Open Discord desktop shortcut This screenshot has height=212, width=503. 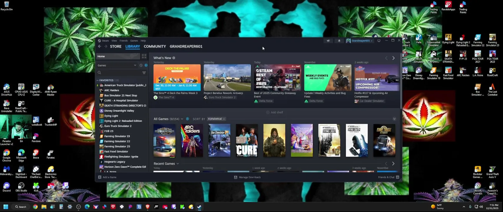[x=6, y=187]
